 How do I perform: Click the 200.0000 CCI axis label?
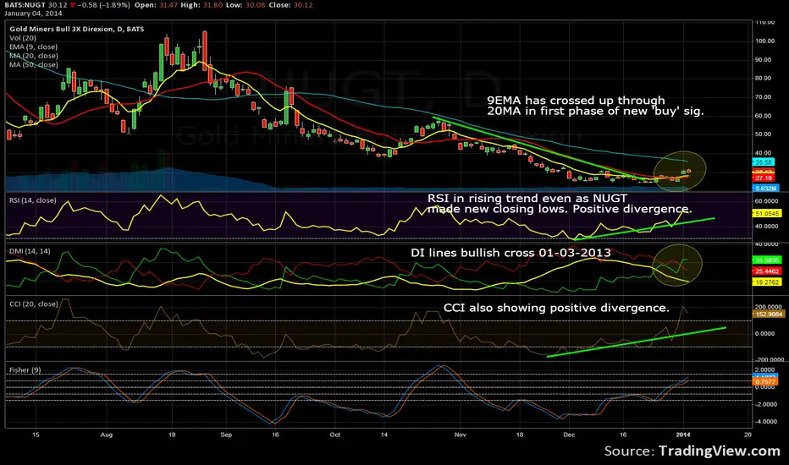pos(769,307)
